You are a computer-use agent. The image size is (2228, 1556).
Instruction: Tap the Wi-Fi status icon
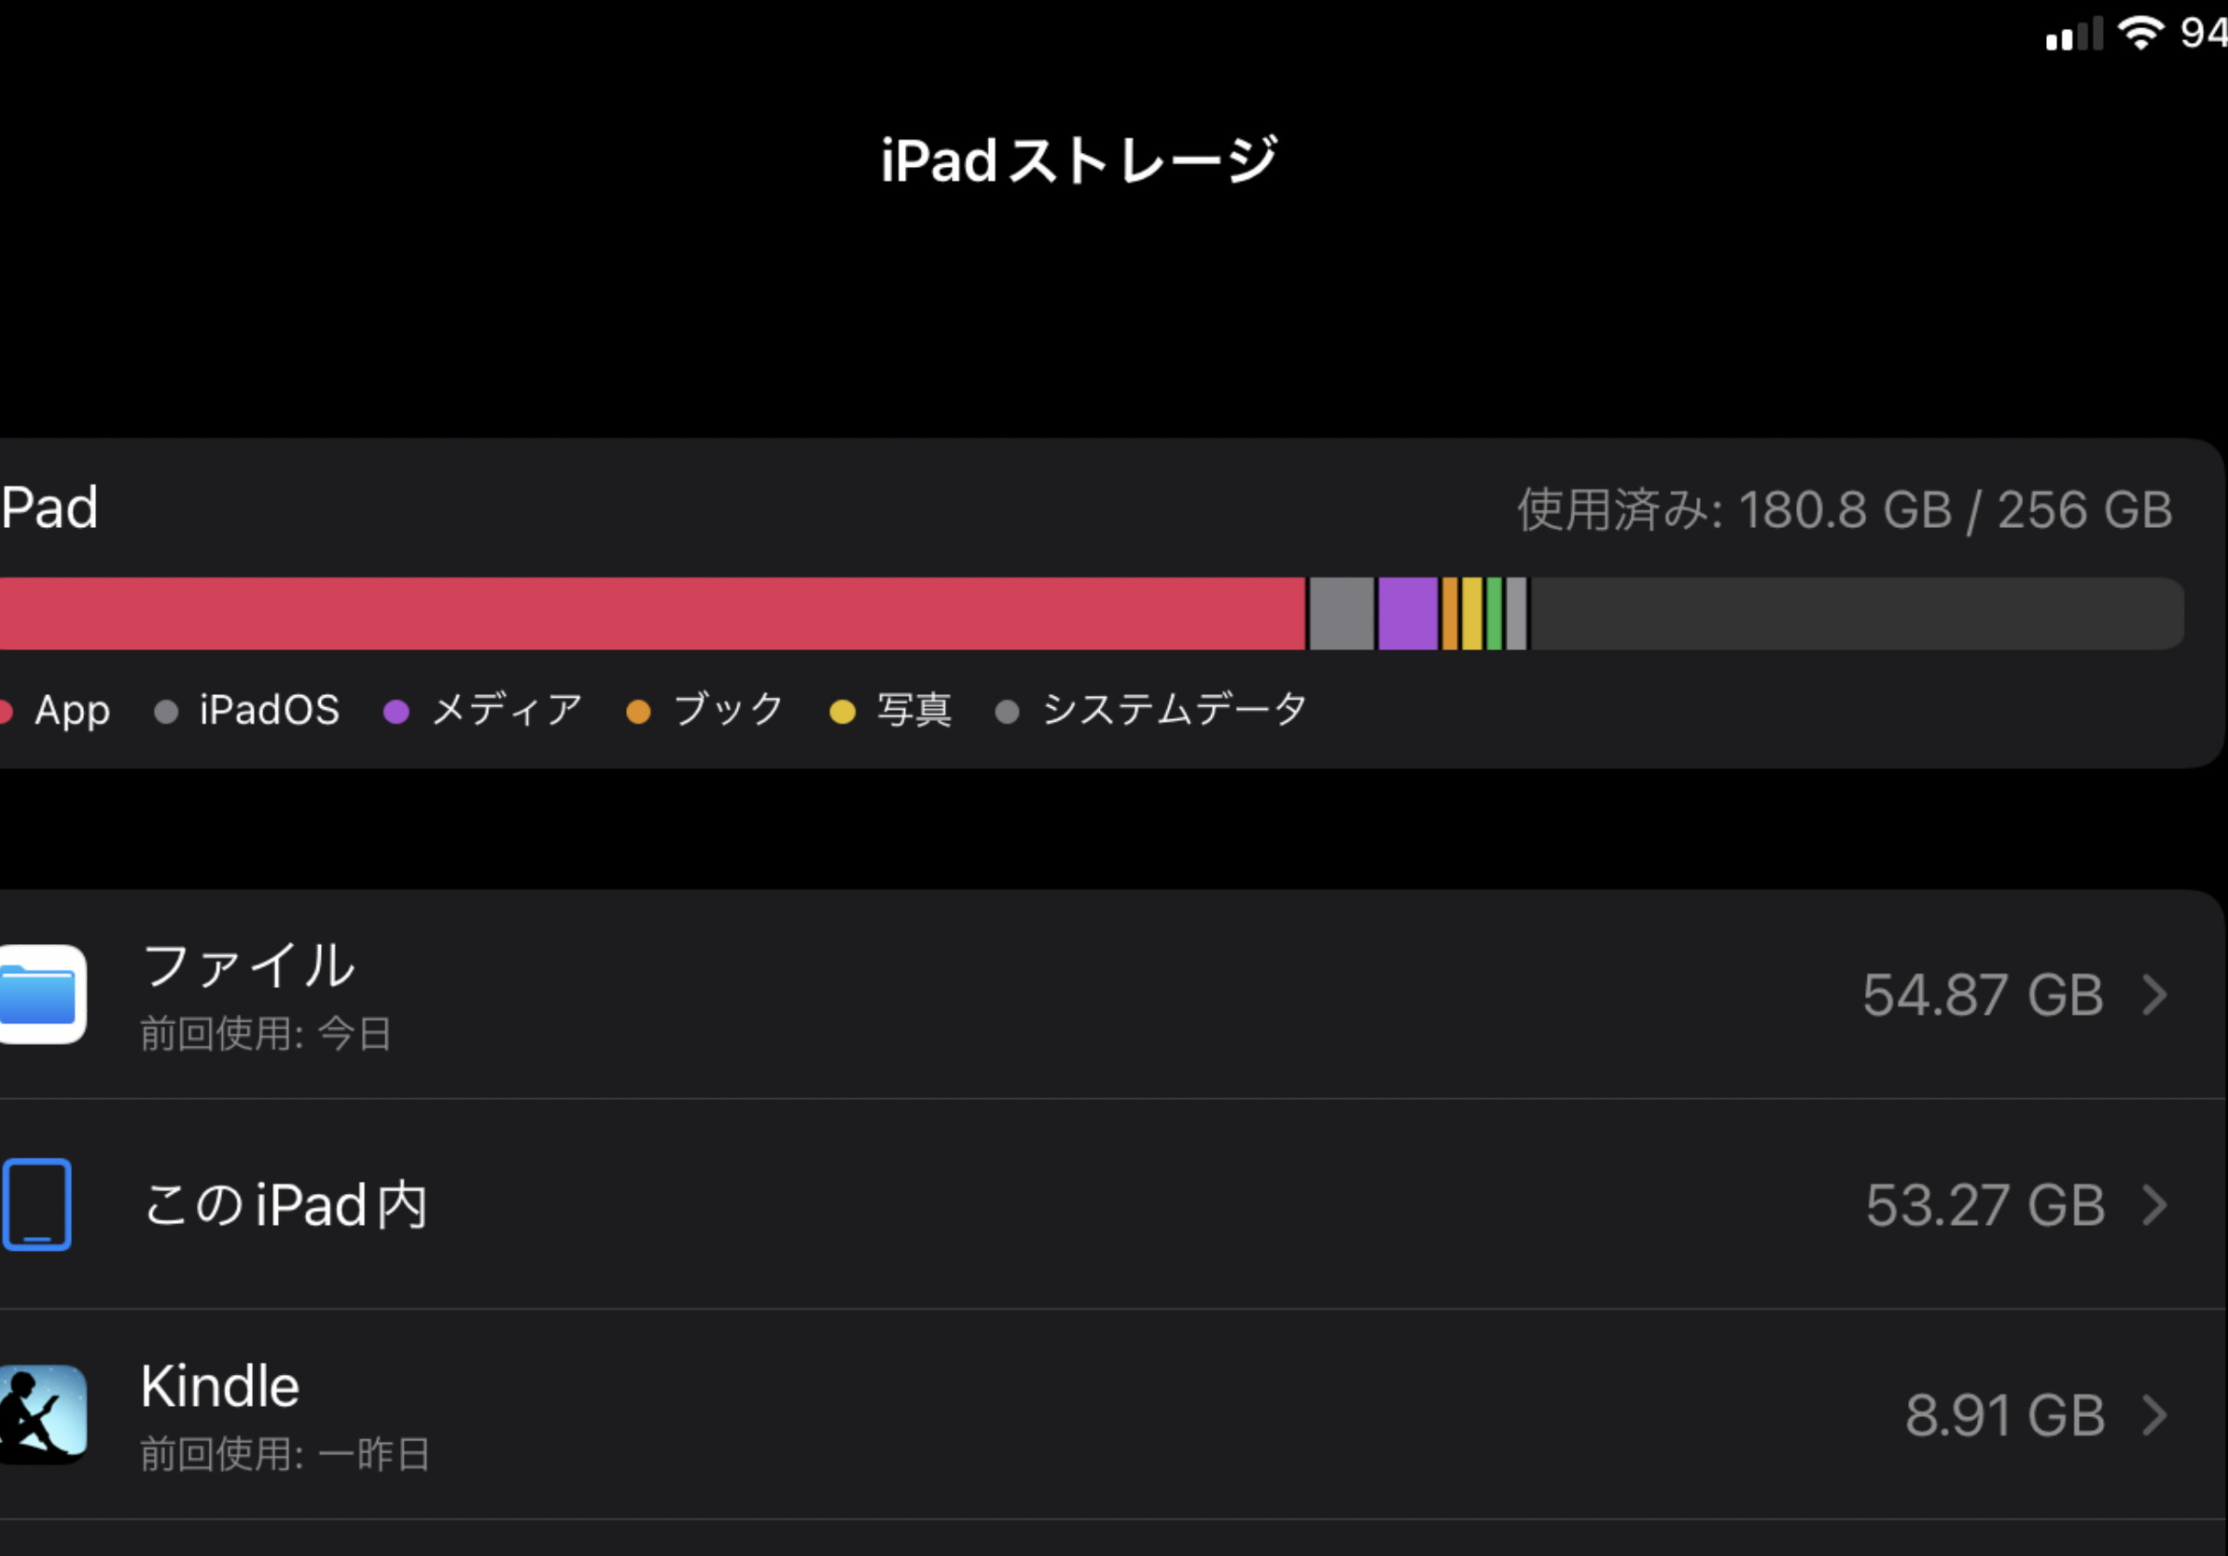pyautogui.click(x=2140, y=33)
